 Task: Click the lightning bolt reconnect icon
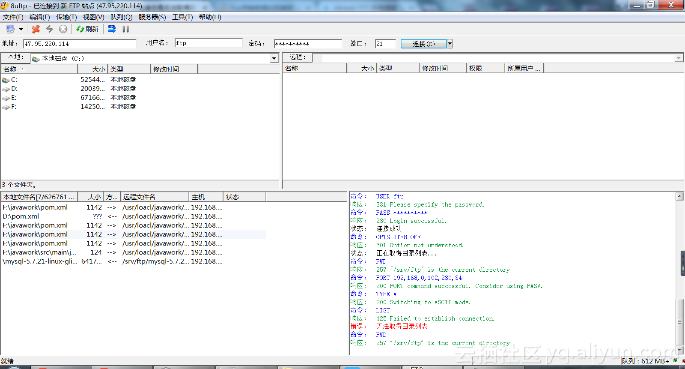pyautogui.click(x=50, y=29)
